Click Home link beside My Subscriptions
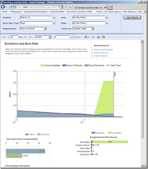The height and width of the screenshot is (169, 148). (99, 12)
